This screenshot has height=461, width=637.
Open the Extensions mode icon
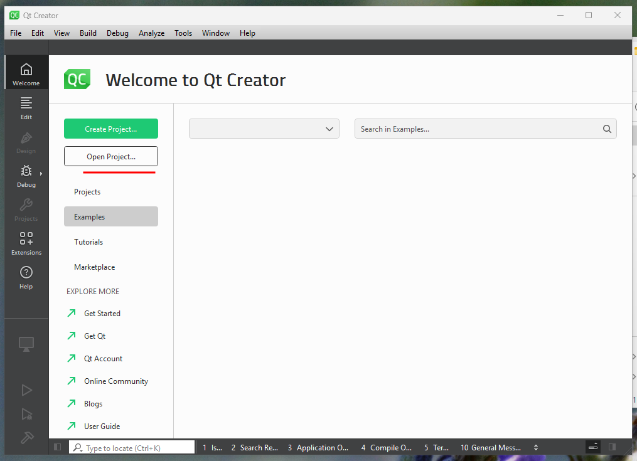coord(26,243)
